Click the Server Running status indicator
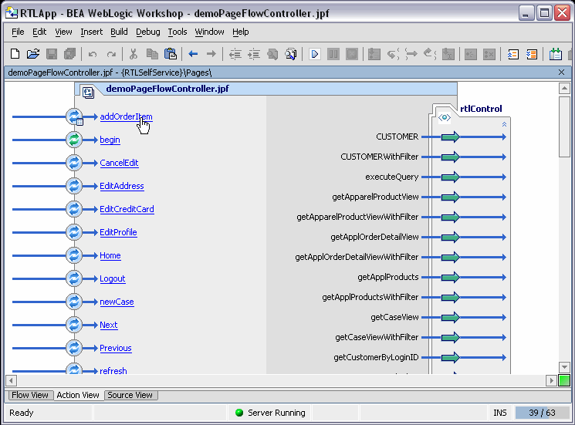The image size is (575, 425). point(270,413)
